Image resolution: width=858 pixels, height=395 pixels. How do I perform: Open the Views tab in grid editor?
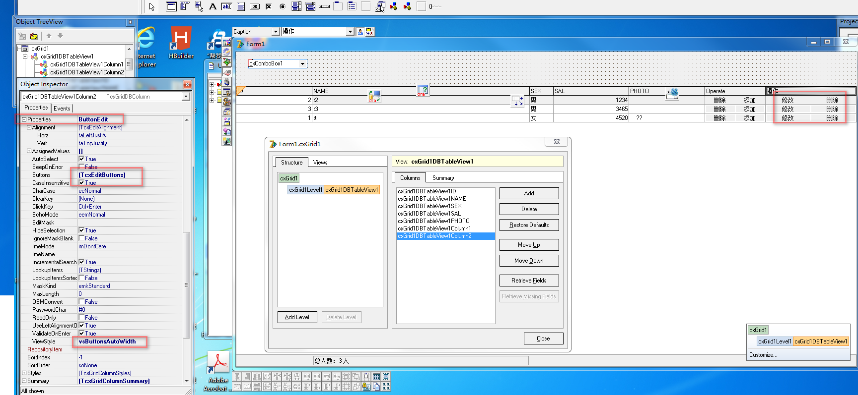tap(320, 163)
